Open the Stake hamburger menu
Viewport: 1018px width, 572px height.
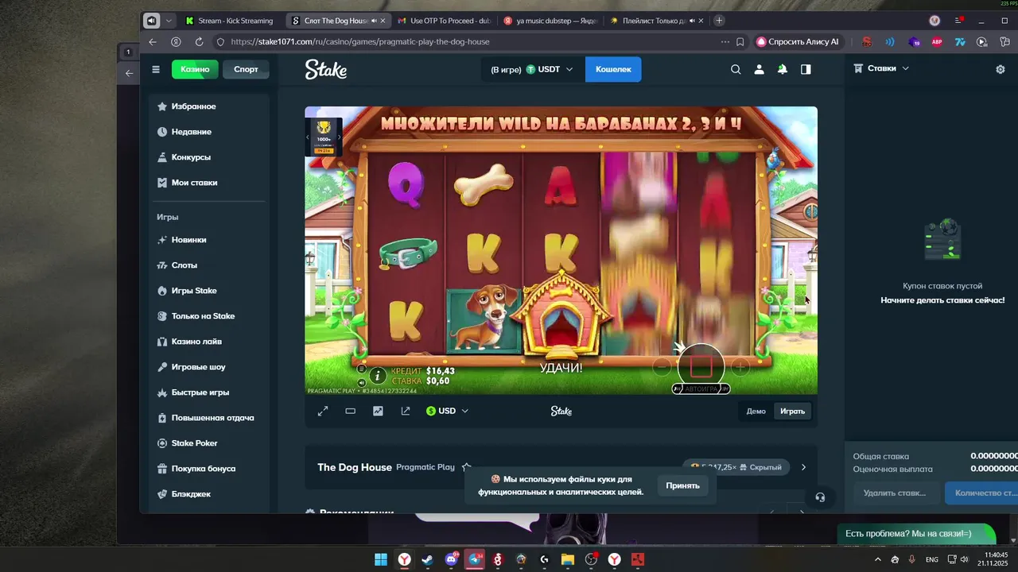pos(156,69)
